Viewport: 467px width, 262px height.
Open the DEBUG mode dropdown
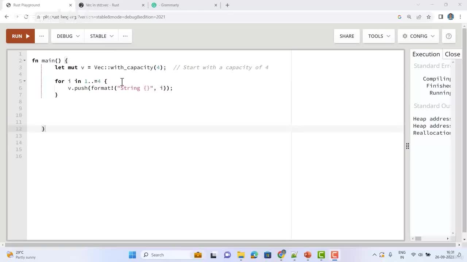[x=68, y=36]
